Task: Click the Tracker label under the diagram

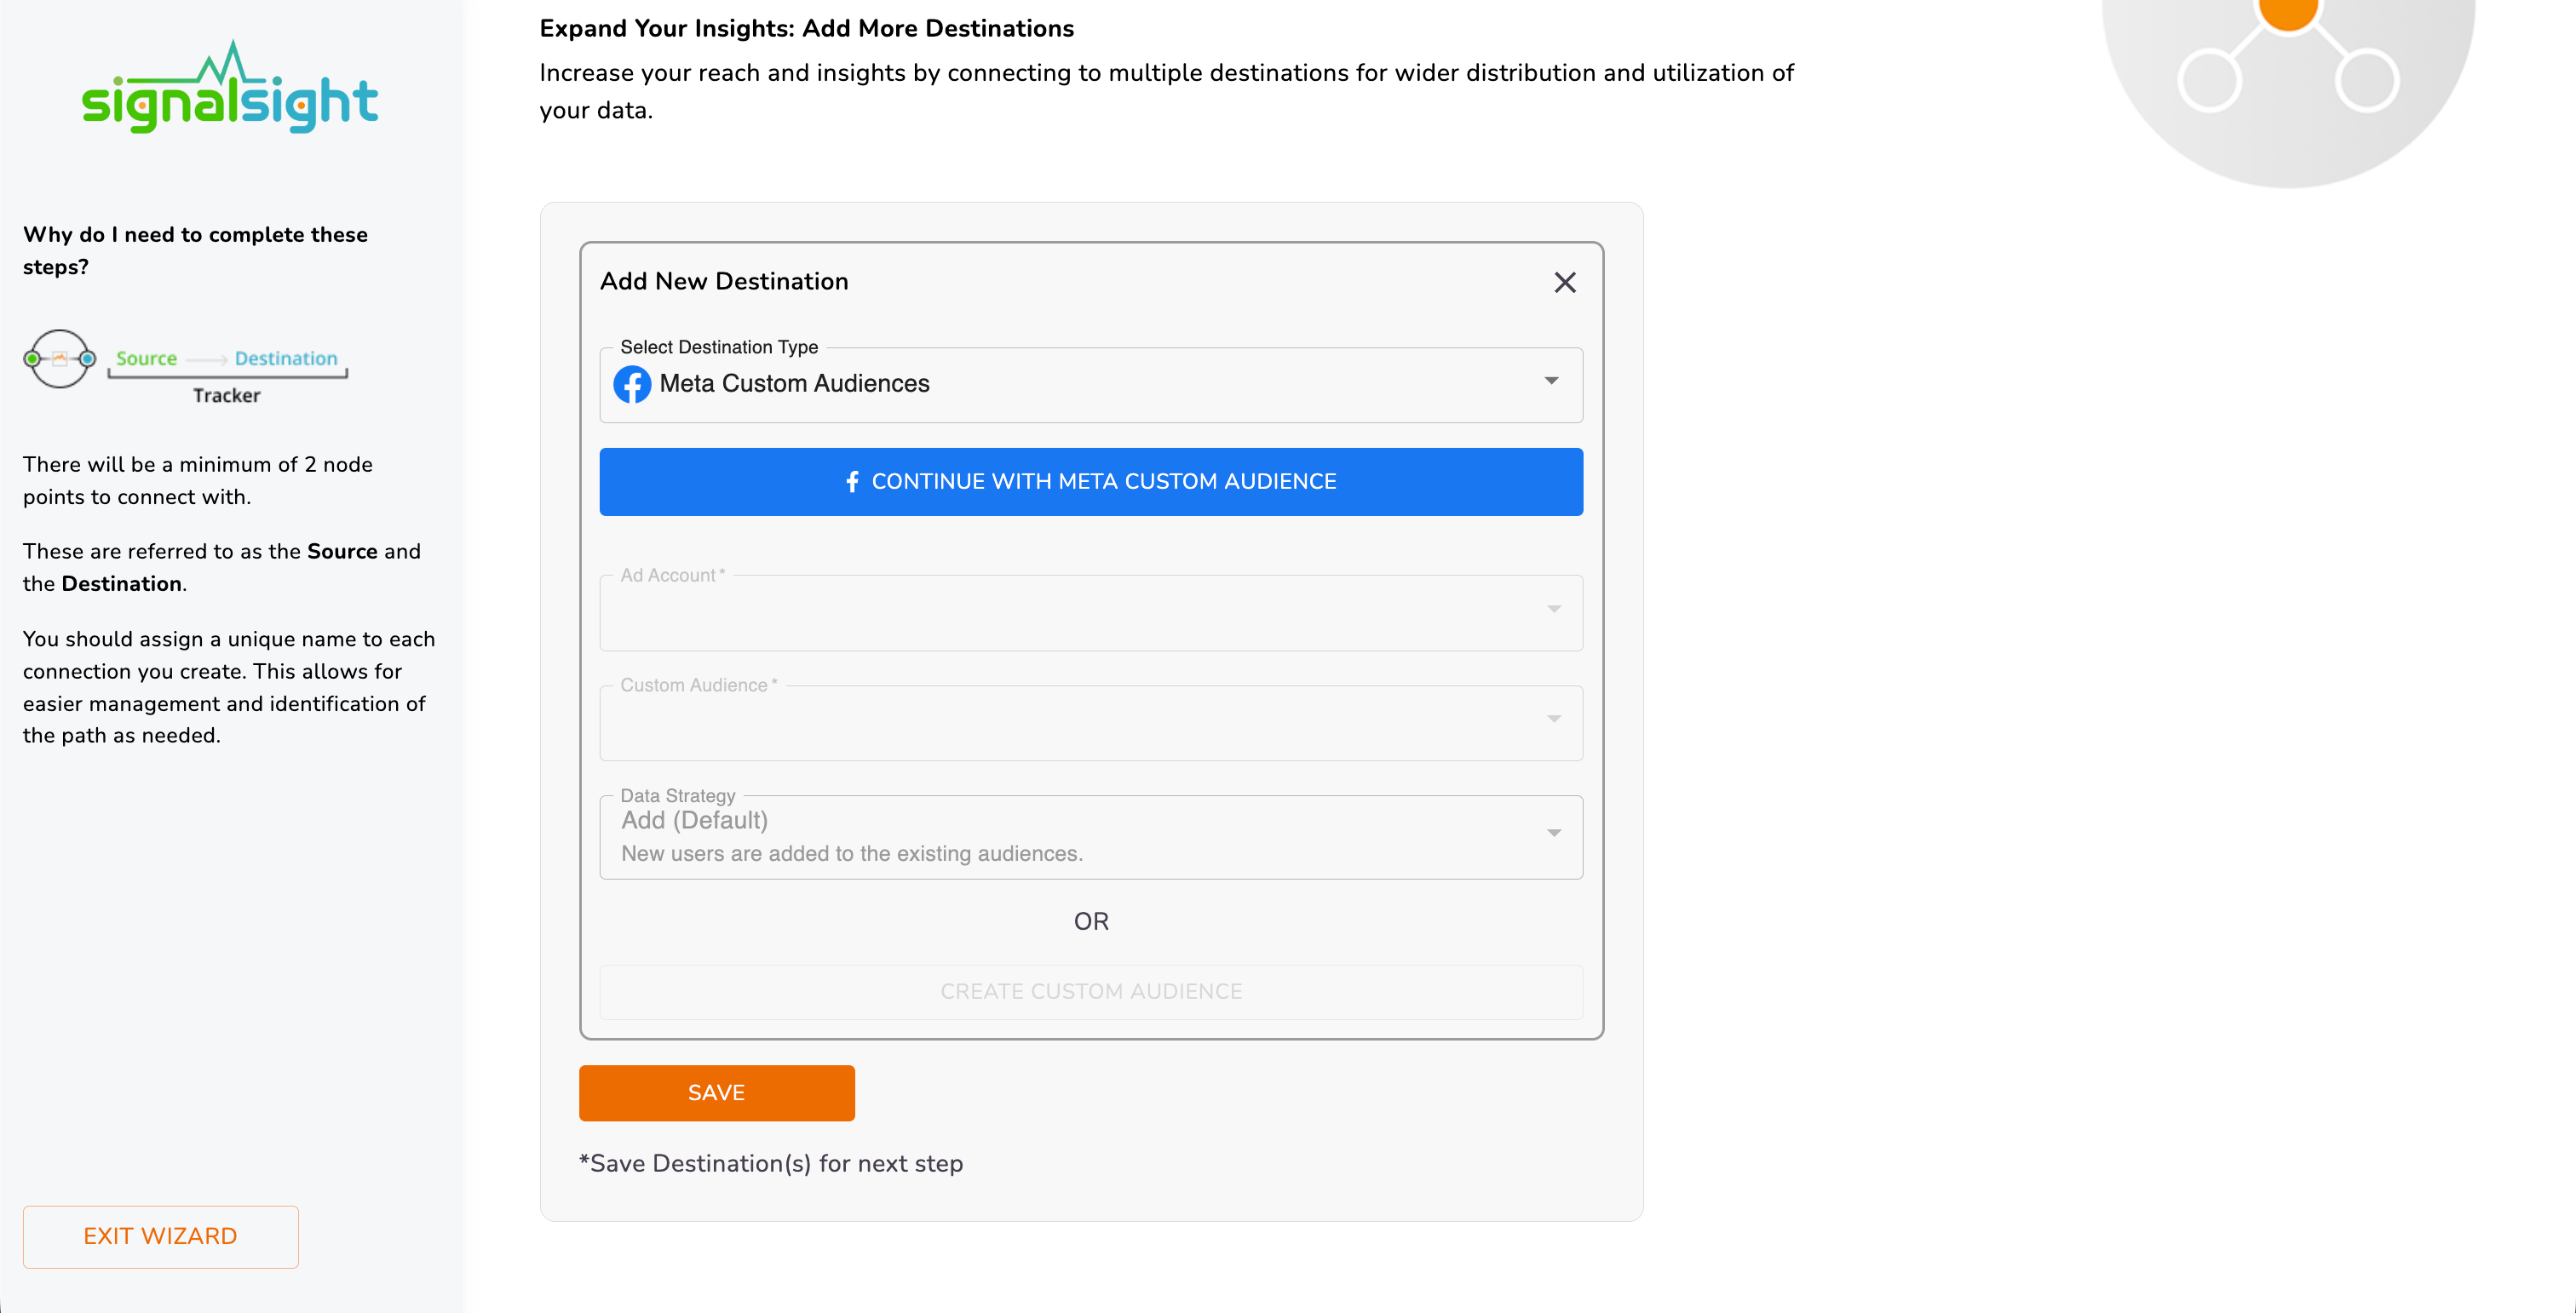Action: pos(227,396)
